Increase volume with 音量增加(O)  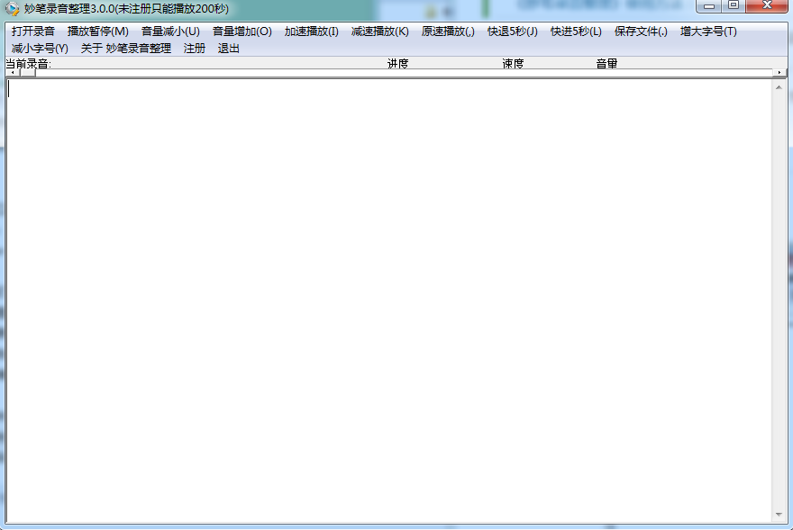[x=242, y=31]
